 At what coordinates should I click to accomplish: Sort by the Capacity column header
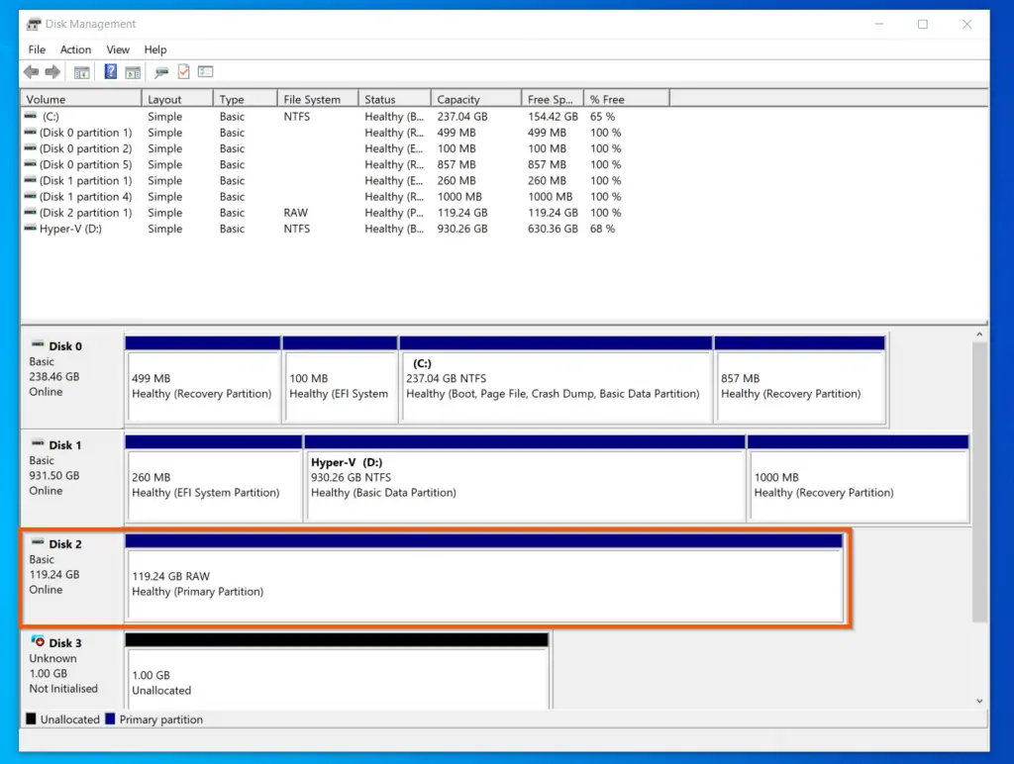click(x=476, y=99)
